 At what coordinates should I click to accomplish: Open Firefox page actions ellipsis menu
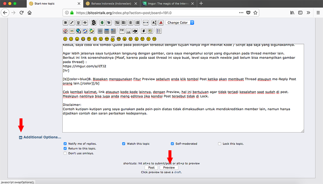[241, 13]
